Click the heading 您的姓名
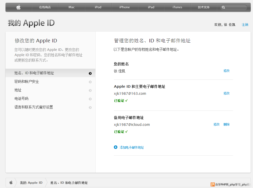The height and width of the screenshot is (188, 253). (121, 64)
